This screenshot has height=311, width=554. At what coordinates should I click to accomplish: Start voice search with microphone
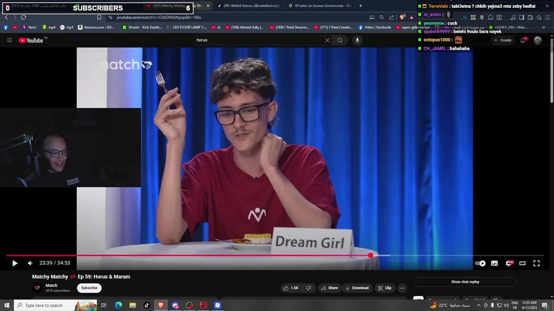tap(357, 40)
